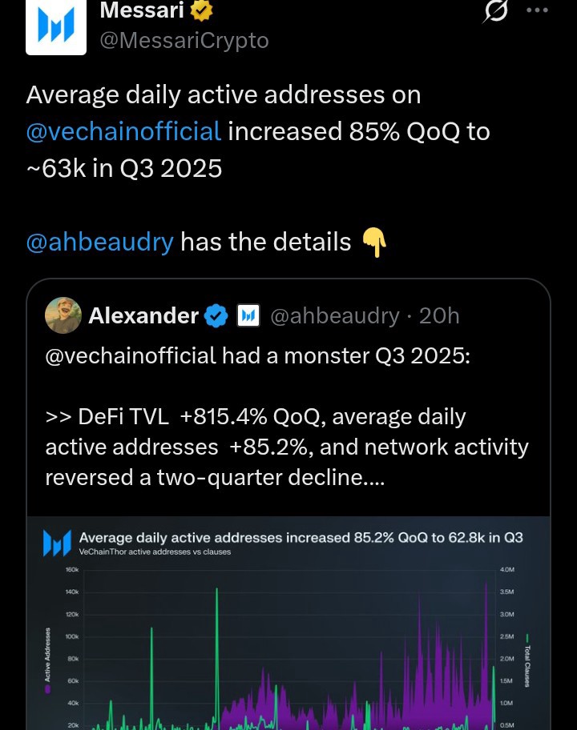The height and width of the screenshot is (730, 577).
Task: Tap Alexander's round profile avatar
Action: coord(63,315)
